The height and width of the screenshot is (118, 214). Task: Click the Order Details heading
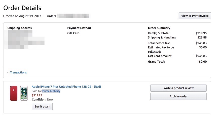click(22, 8)
